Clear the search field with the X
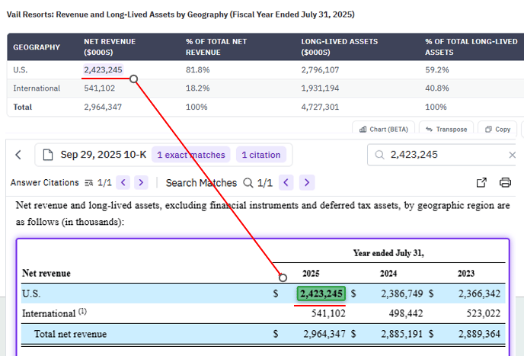The width and height of the screenshot is (524, 356). (x=513, y=155)
